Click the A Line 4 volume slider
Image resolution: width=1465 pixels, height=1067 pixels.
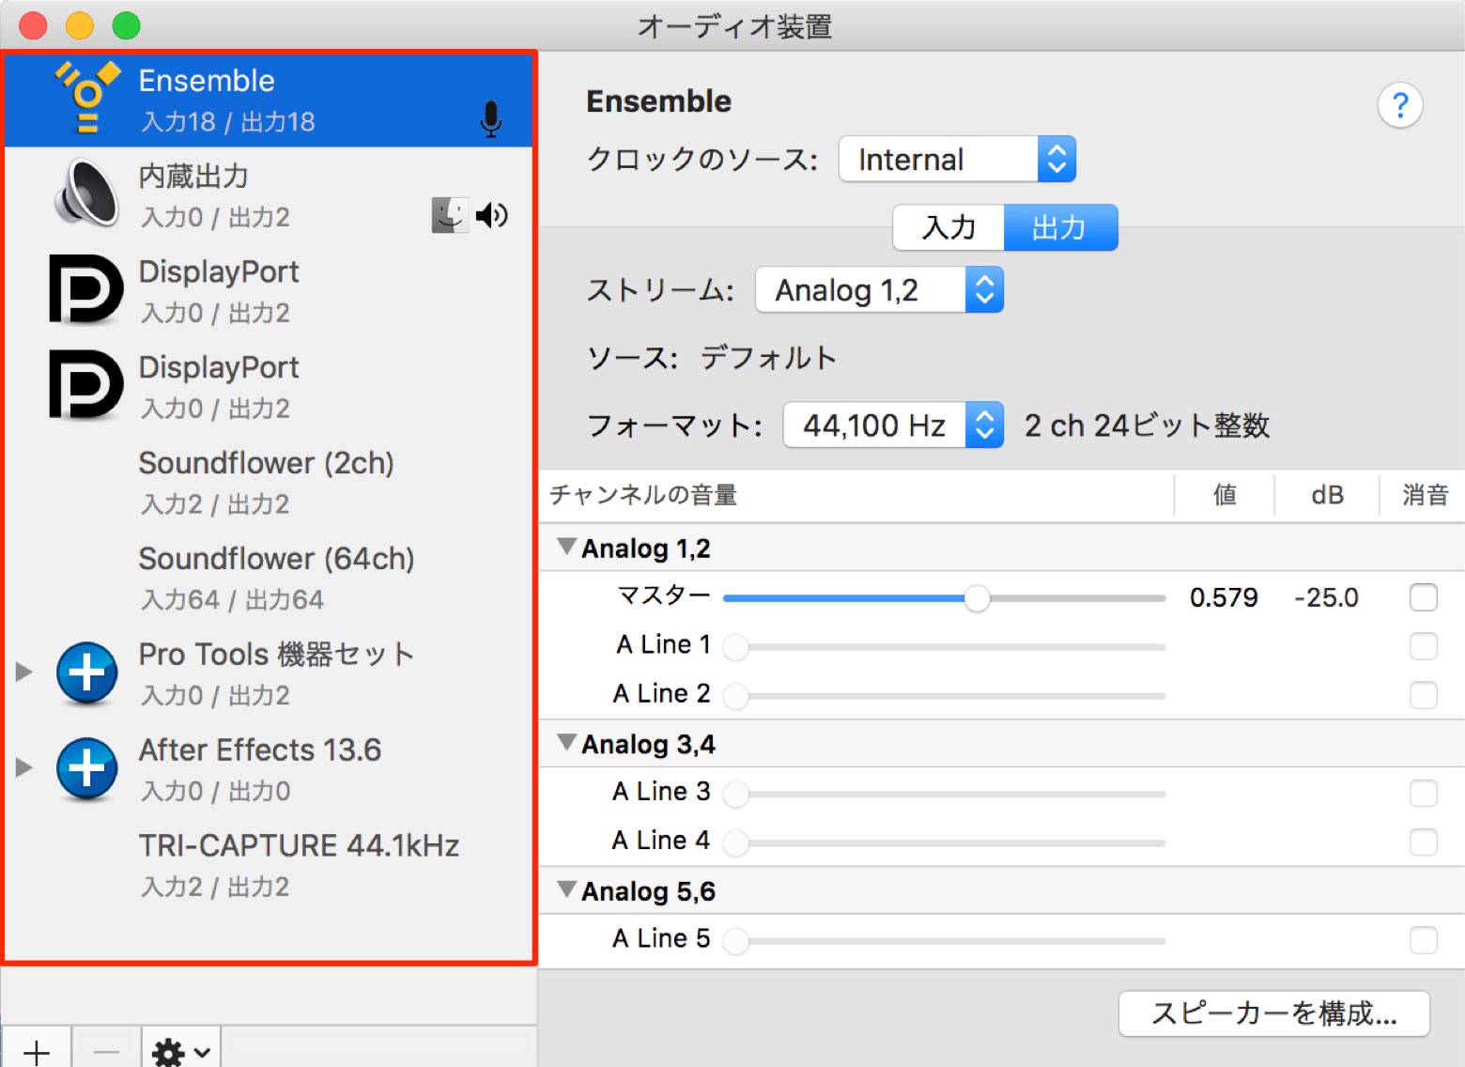tap(944, 843)
